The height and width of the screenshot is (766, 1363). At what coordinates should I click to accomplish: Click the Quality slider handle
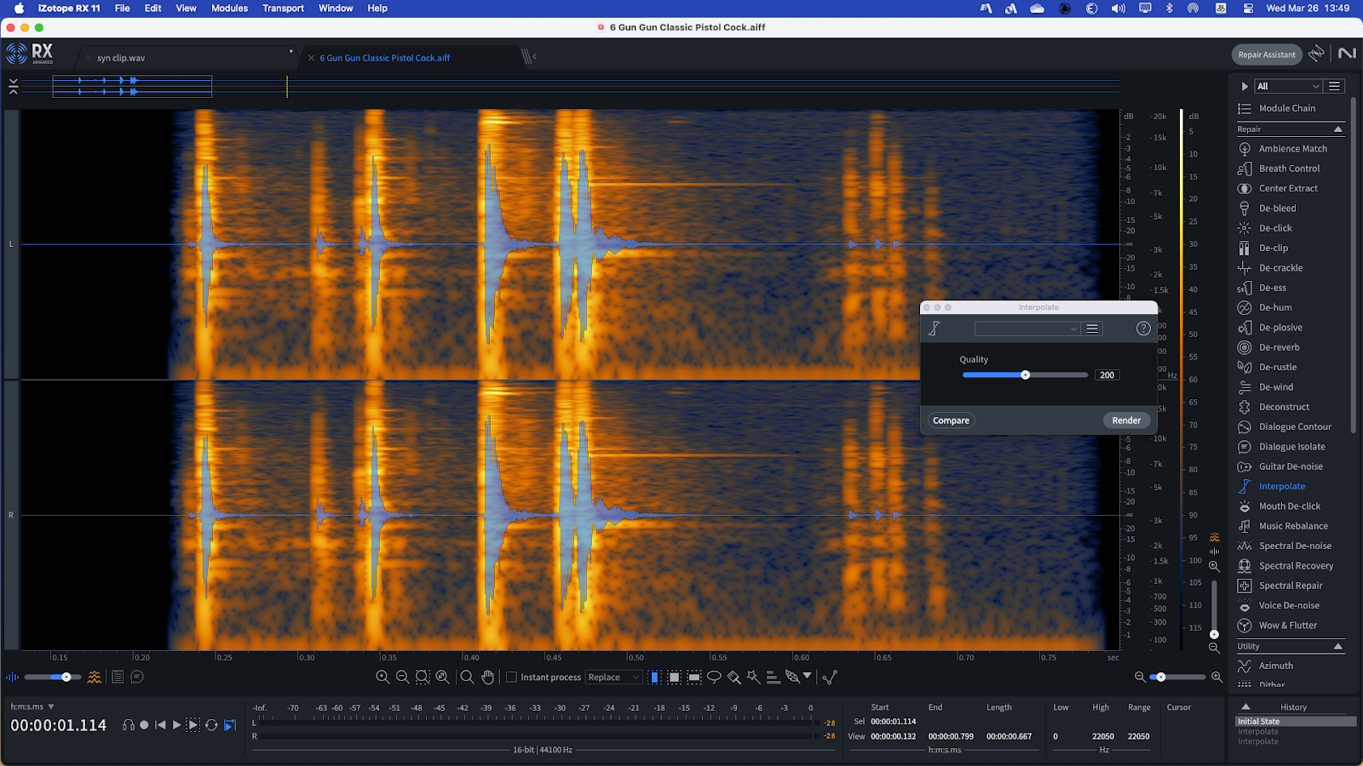pyautogui.click(x=1026, y=375)
